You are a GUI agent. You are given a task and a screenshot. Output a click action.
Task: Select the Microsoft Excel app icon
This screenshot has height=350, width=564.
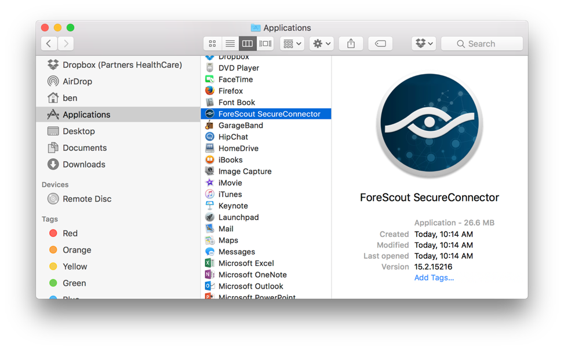coord(210,263)
